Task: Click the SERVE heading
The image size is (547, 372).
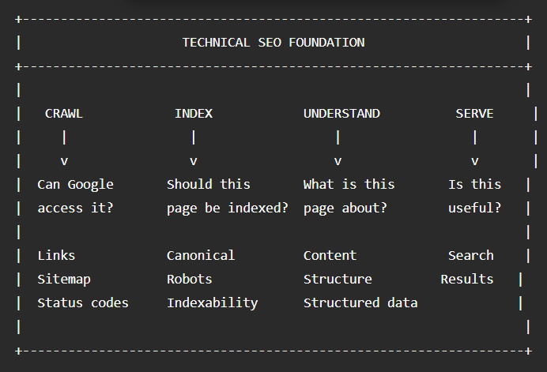Action: pos(474,114)
